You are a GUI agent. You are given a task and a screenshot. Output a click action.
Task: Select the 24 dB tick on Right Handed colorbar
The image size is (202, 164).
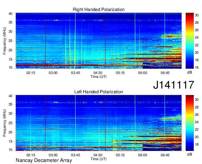(197, 37)
